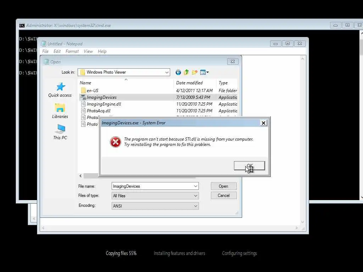The width and height of the screenshot is (363, 272).
Task: Click the ImagingDevices application icon
Action: click(83, 97)
